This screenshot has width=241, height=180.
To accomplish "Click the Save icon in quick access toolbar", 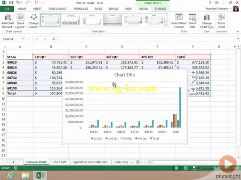I will click(x=11, y=3).
